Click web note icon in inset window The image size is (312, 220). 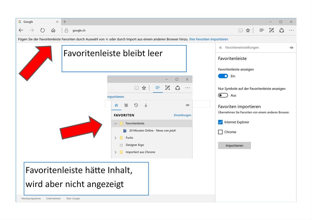168,88
